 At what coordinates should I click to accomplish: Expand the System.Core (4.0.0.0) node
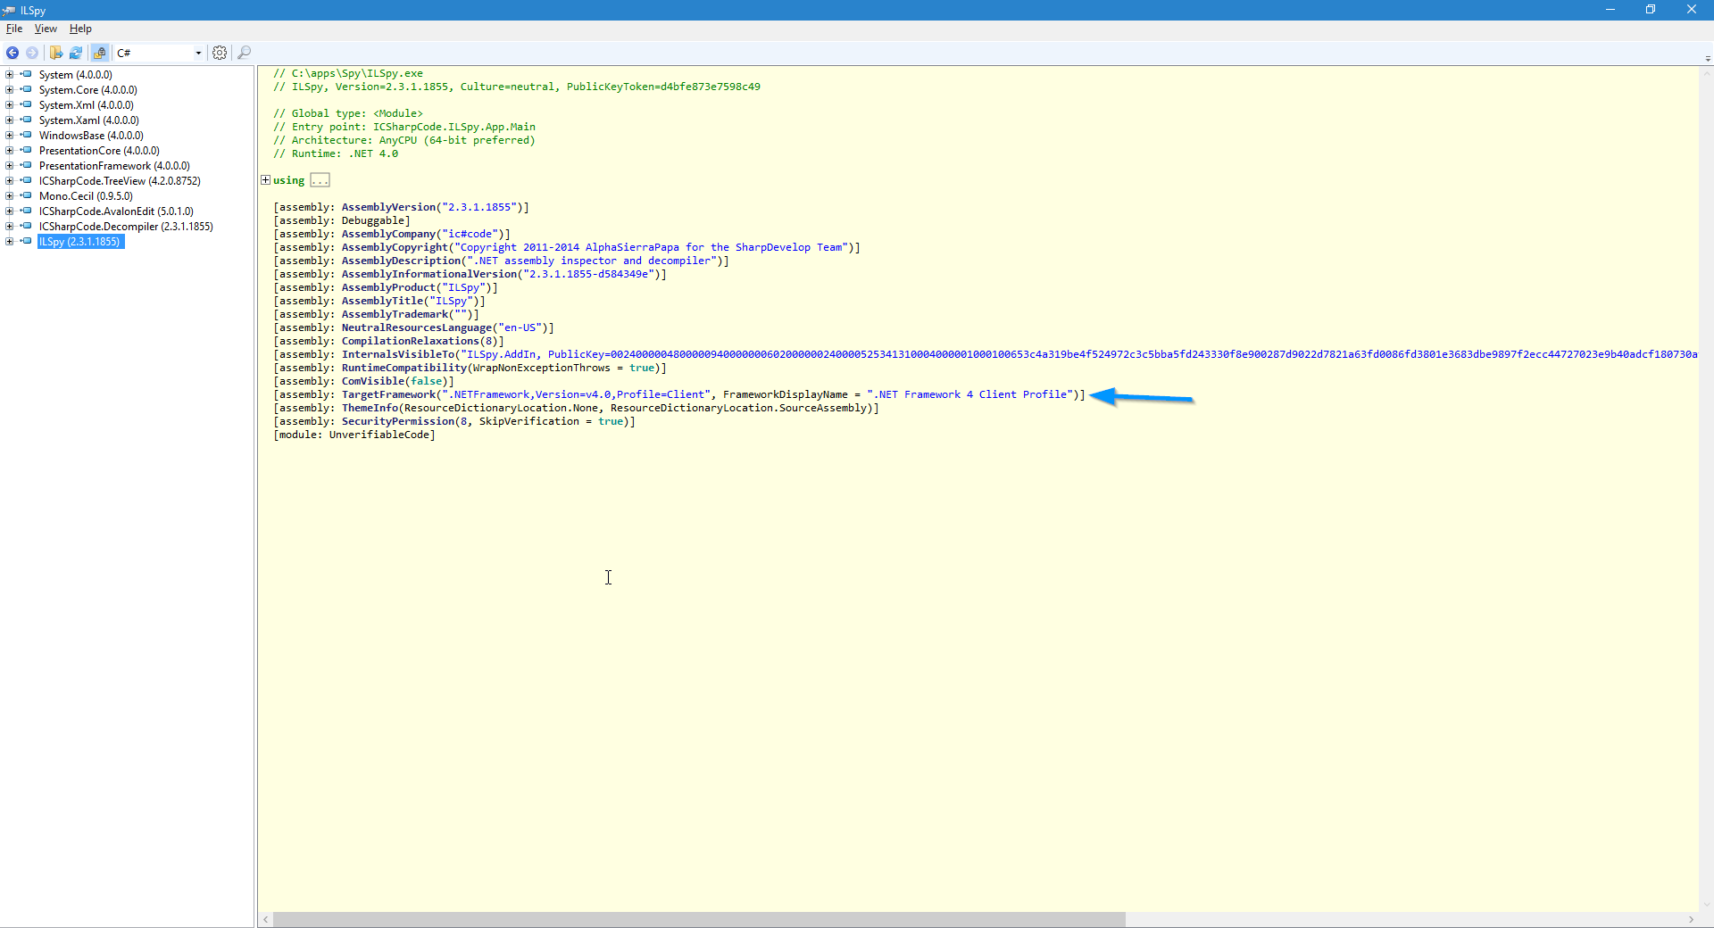[x=8, y=89]
